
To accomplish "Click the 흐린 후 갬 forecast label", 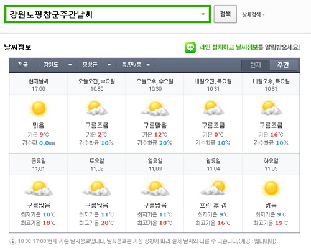I will [x=213, y=205].
